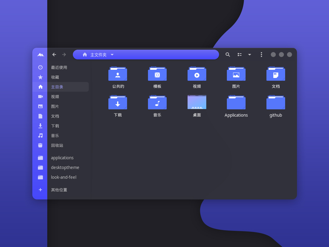Image resolution: width=329 pixels, height=247 pixels.
Task: Open 收藏 in the sidebar
Action: coord(55,77)
